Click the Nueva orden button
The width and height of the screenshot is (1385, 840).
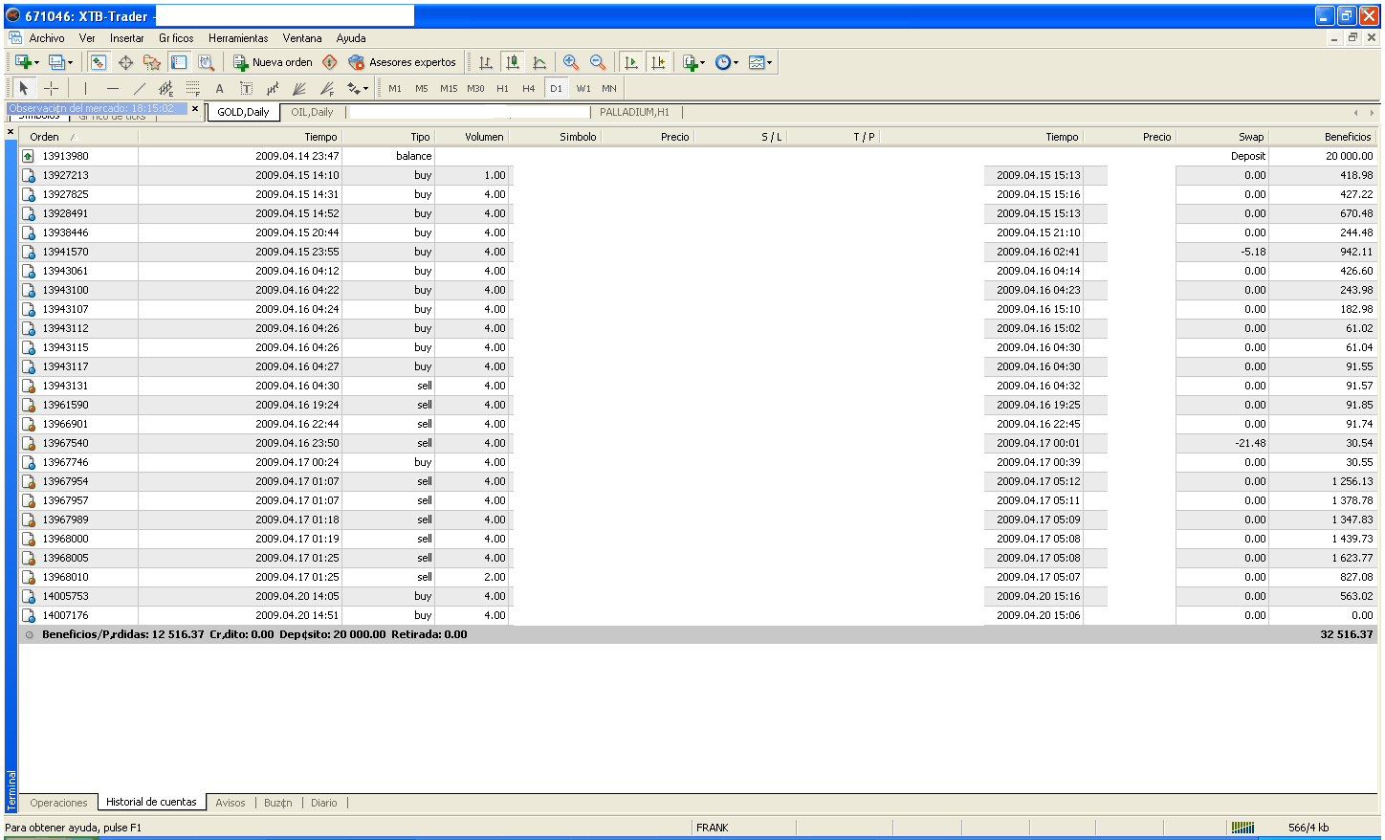click(x=273, y=62)
